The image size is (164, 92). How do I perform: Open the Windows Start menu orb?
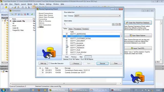pos(3,90)
